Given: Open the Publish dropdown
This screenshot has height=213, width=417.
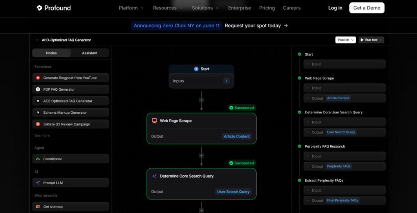Looking at the screenshot, I should tap(345, 40).
